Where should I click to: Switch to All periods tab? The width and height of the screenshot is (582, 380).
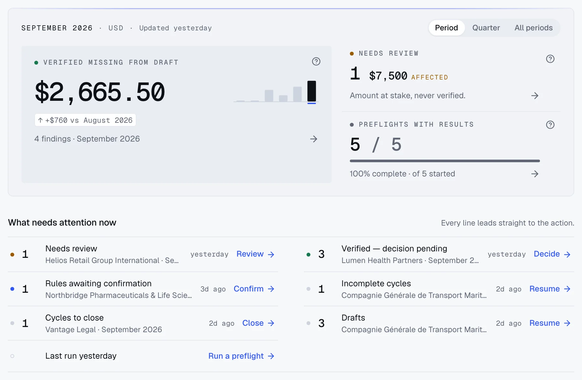tap(533, 28)
